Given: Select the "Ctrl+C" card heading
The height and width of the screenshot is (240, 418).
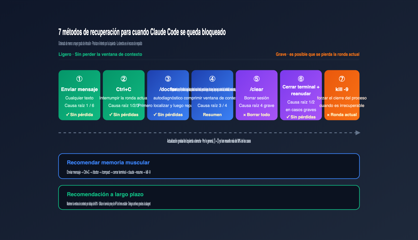Looking at the screenshot, I should pyautogui.click(x=124, y=89).
